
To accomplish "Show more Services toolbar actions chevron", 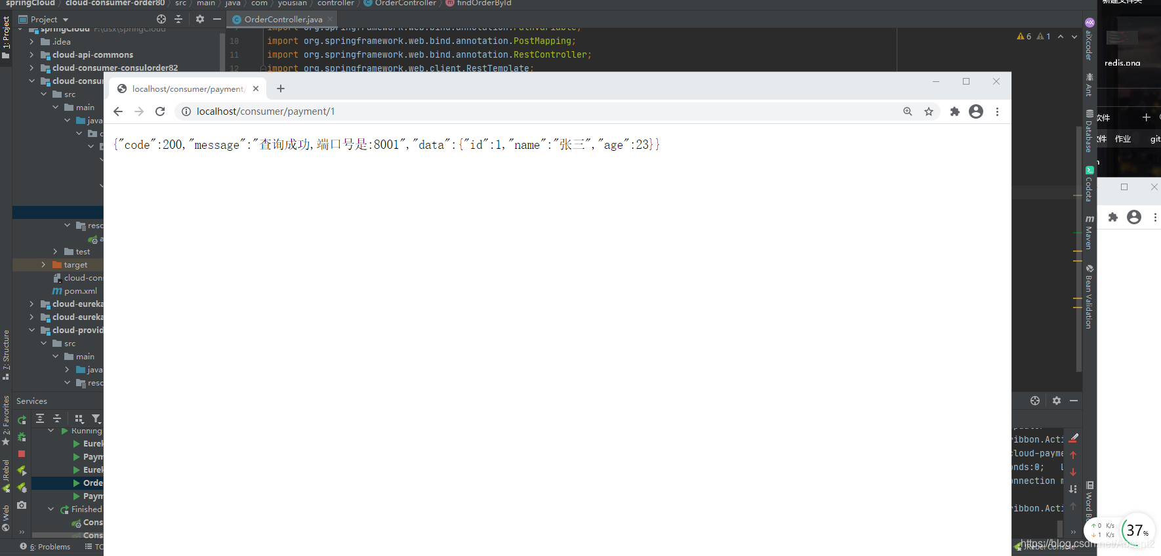I will pos(22,532).
